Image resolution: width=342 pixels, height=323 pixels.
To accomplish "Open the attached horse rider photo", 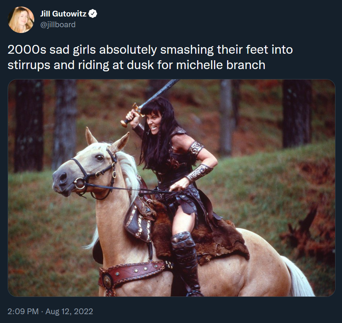I will [x=171, y=188].
